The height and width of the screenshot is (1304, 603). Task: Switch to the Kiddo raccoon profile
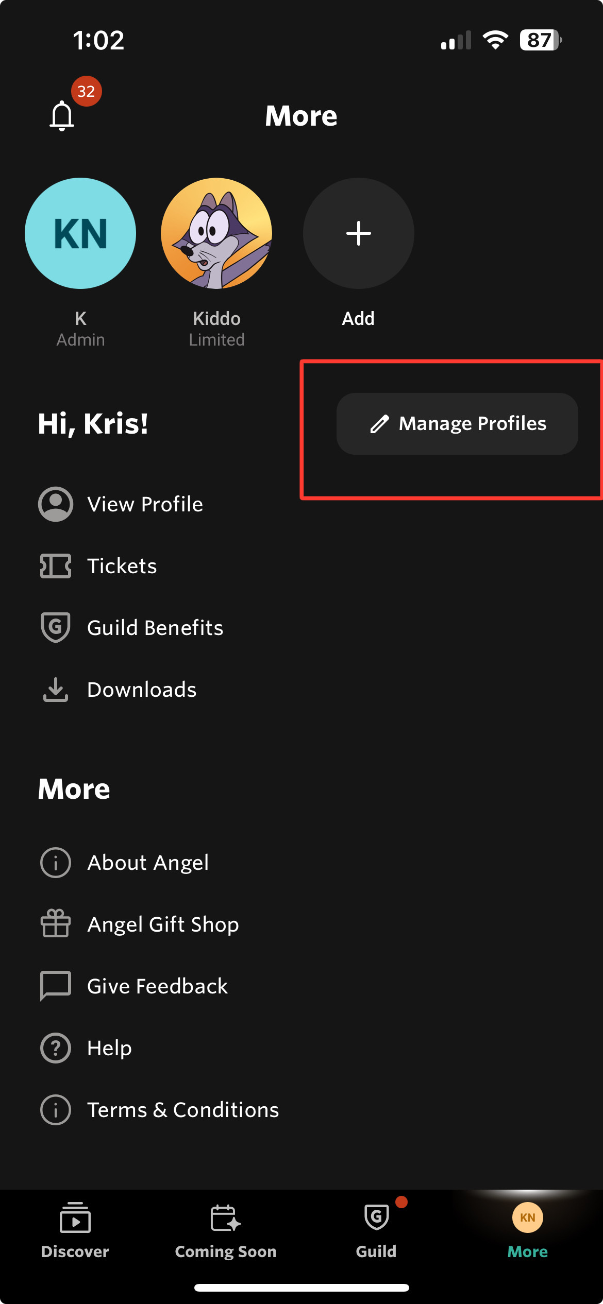point(216,233)
